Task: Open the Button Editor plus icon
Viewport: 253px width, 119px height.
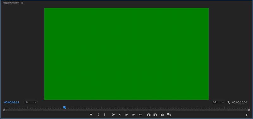Action: tap(247, 115)
